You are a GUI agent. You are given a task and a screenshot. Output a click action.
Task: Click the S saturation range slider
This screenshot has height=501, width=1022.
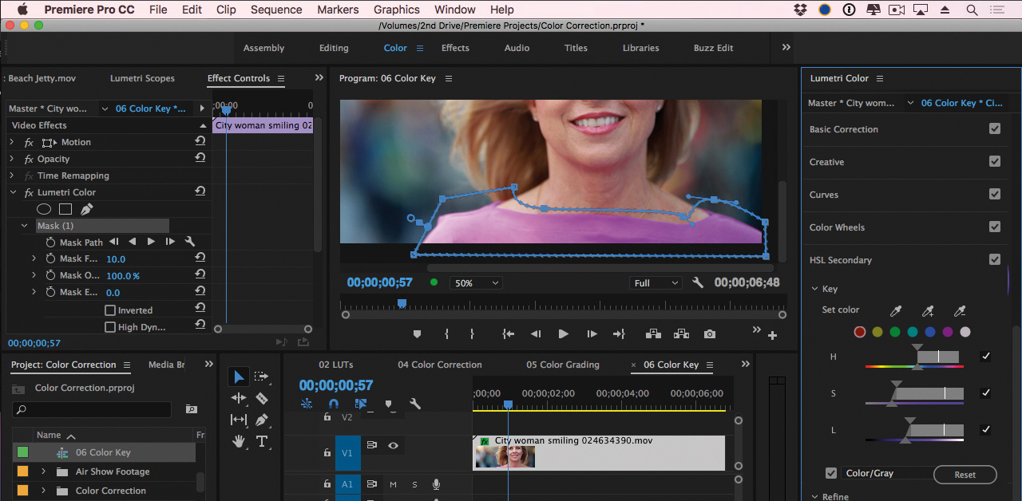click(914, 393)
